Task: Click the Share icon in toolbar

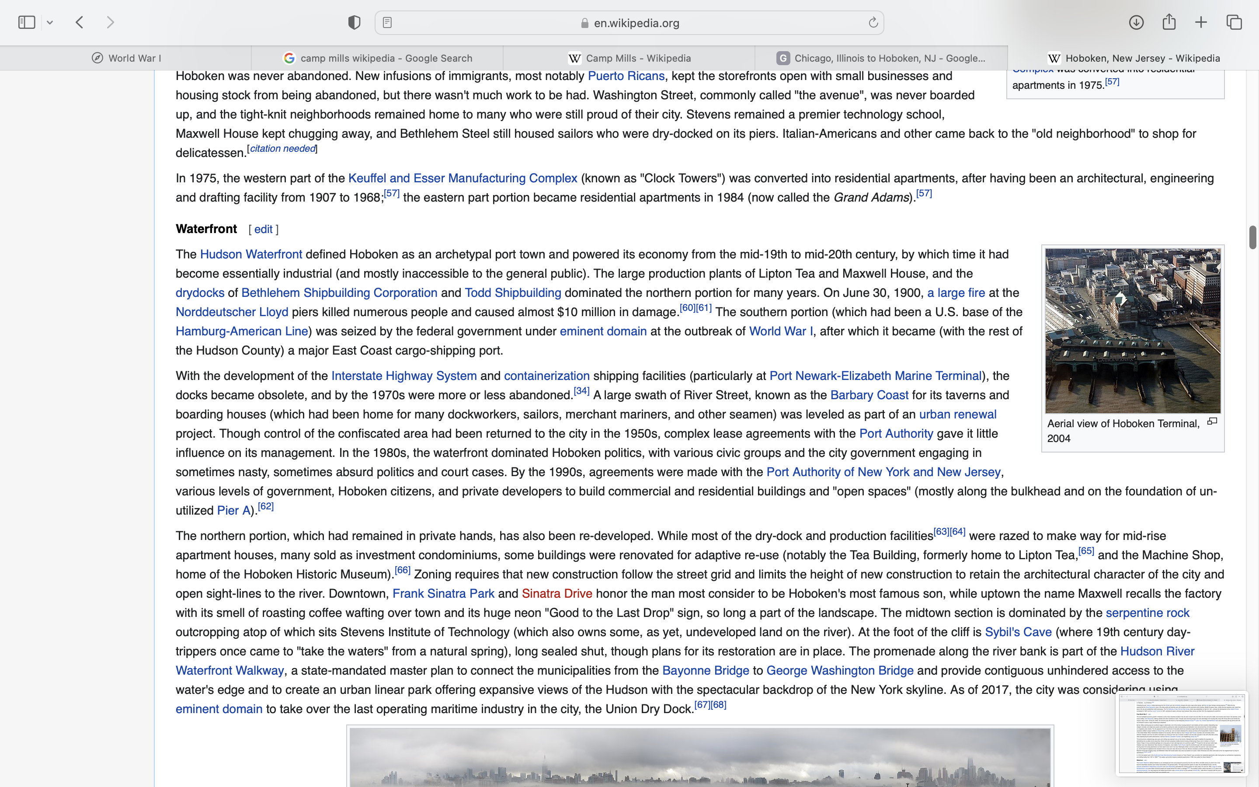Action: coord(1169,22)
